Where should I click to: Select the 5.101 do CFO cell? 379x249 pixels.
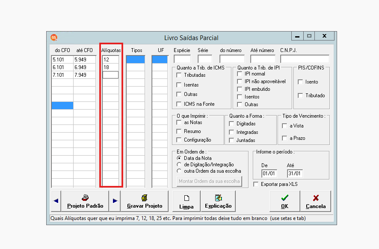[62, 60]
